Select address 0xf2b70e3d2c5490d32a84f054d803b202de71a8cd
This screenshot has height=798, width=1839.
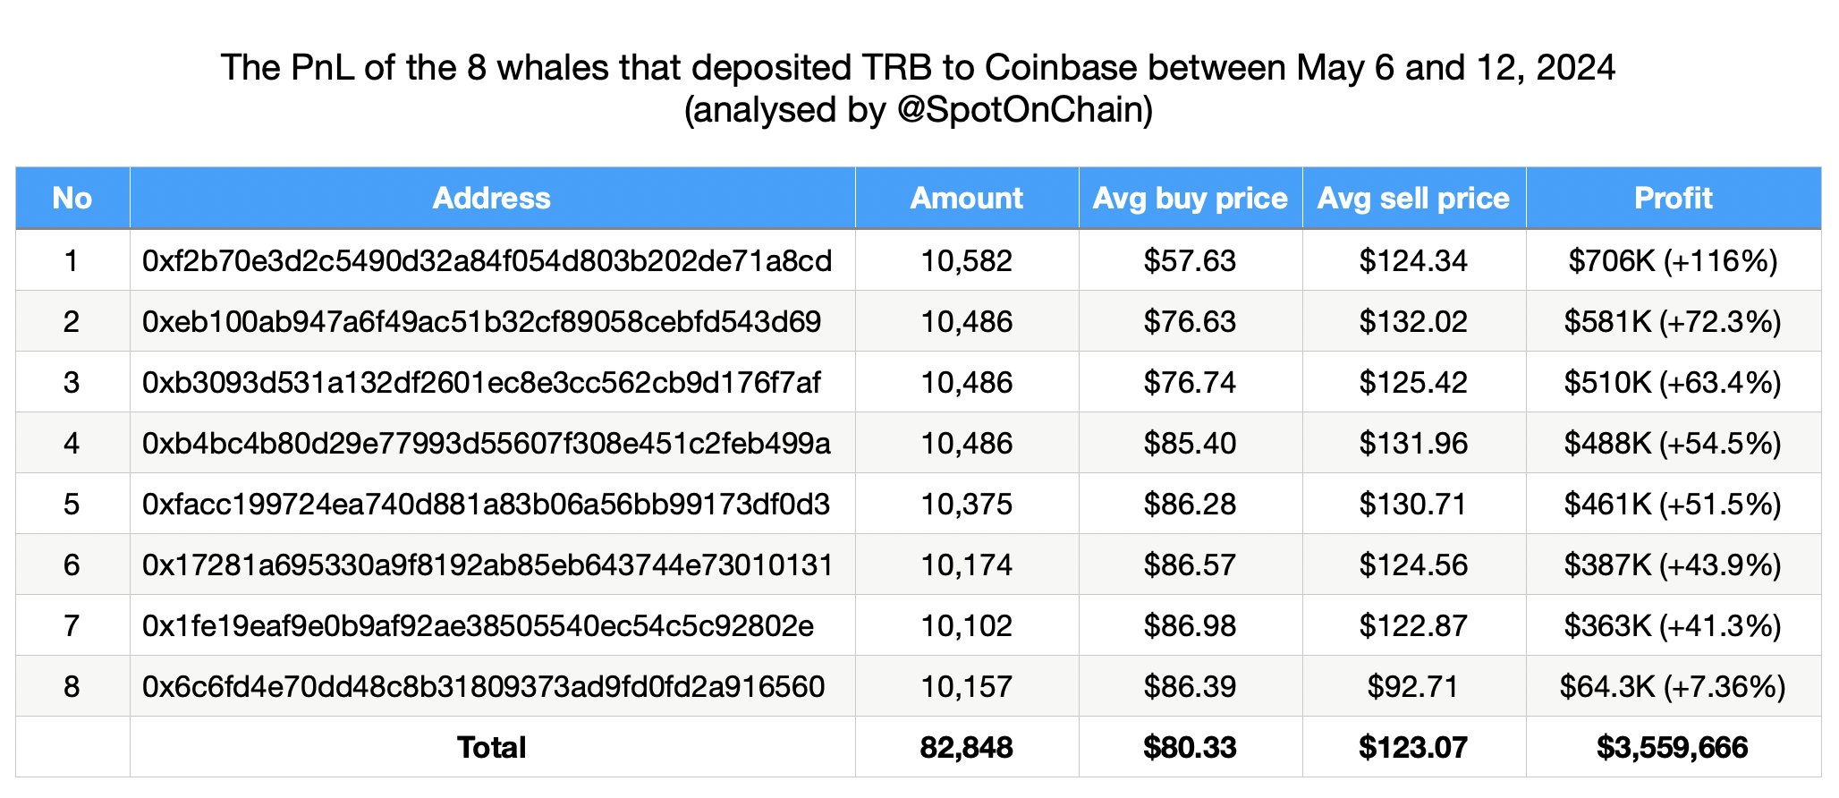pos(487,261)
